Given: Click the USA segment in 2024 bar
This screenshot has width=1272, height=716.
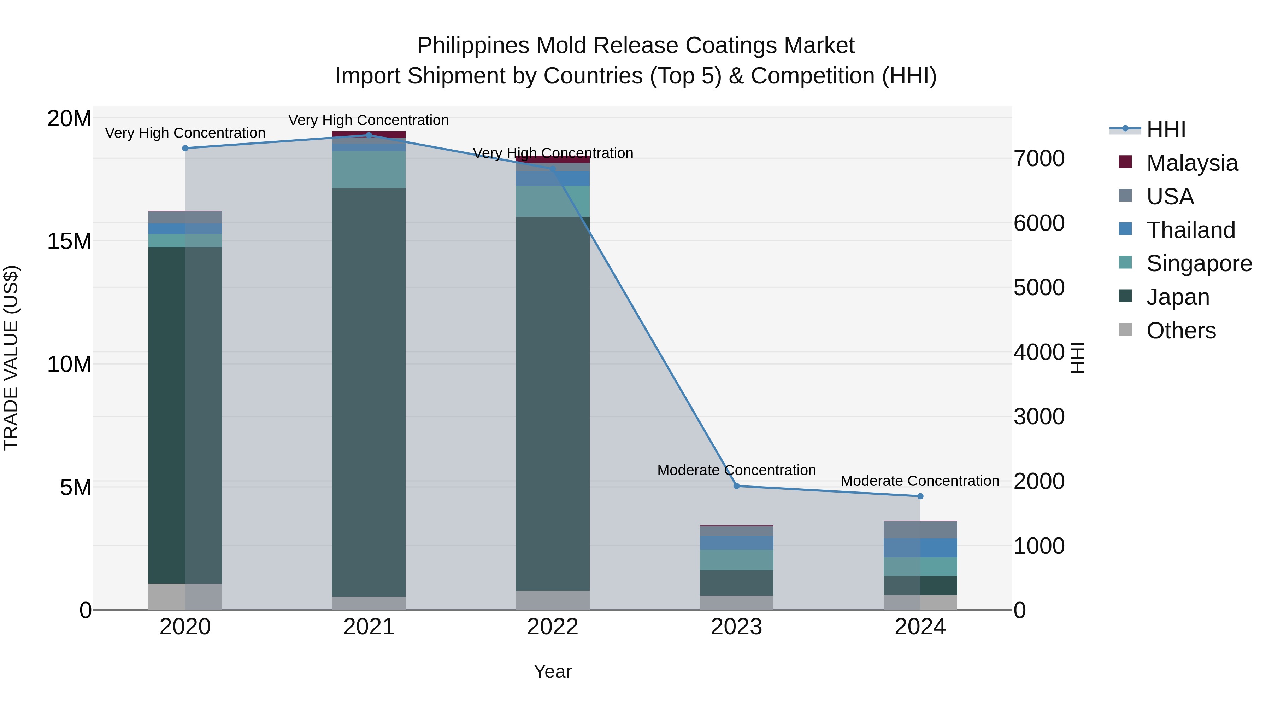Looking at the screenshot, I should click(920, 530).
